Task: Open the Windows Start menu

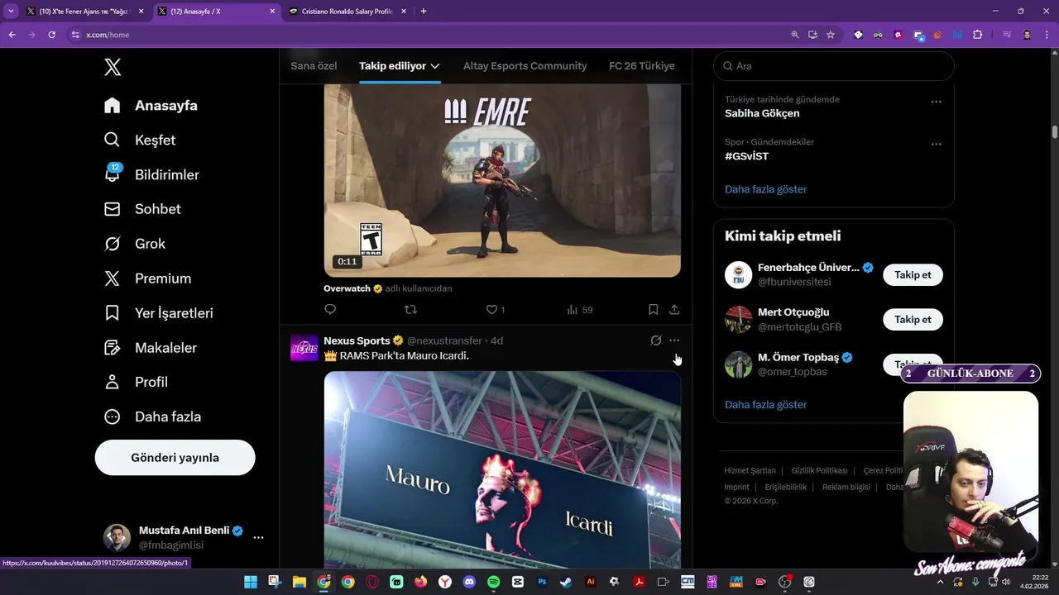Action: 250,582
